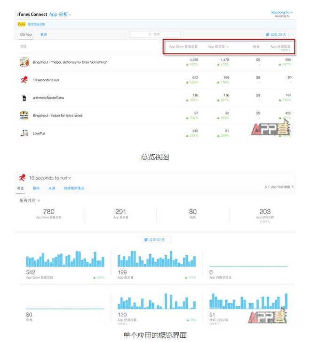
Task: Open the App 分析 dropdown next to iTunes Connect
Action: (60, 15)
